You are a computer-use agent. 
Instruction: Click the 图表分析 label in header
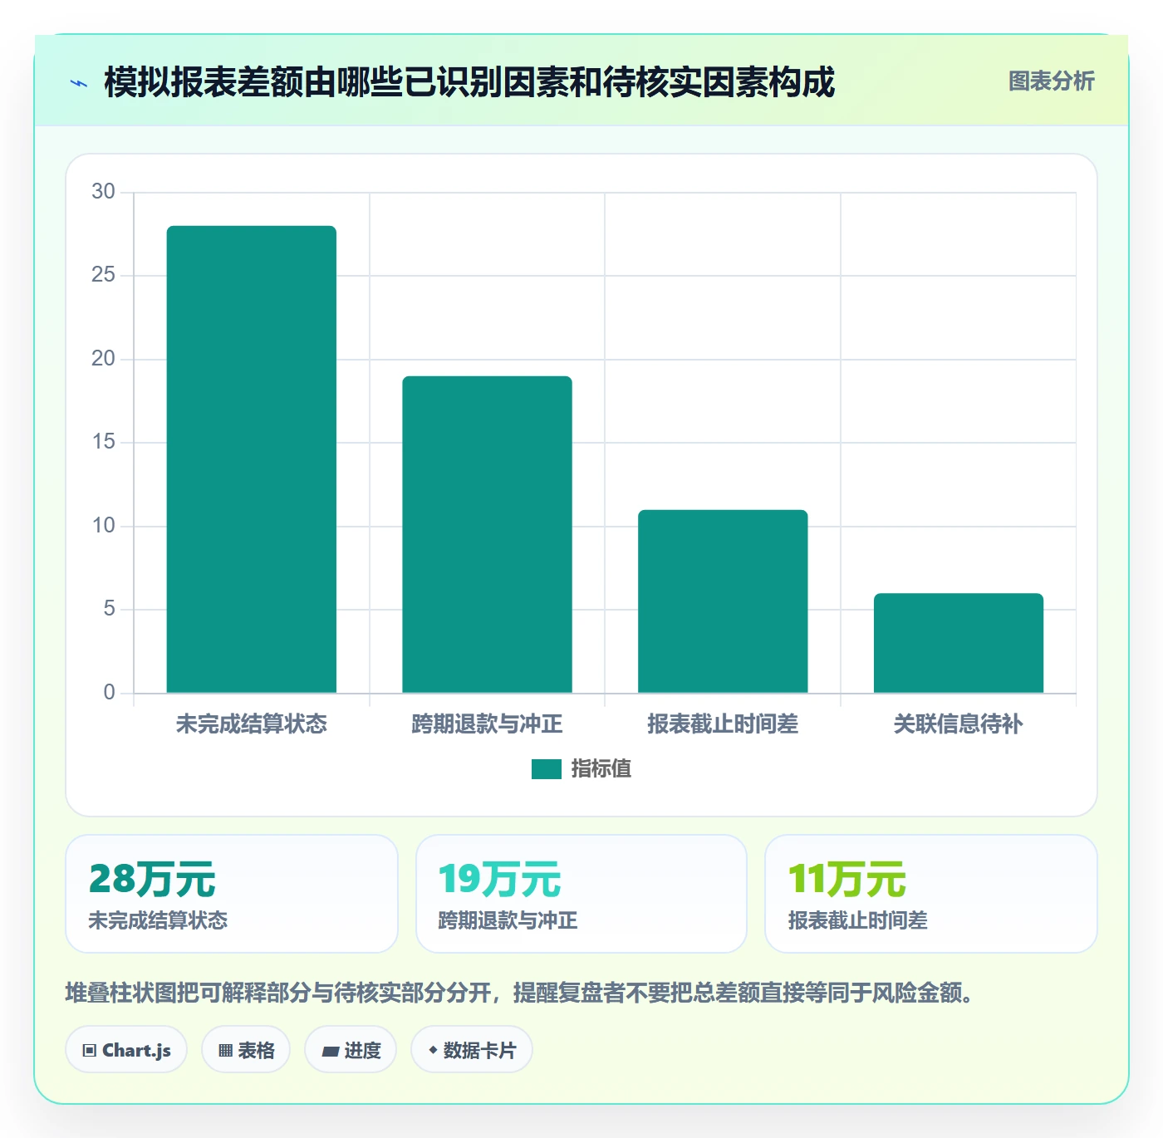1051,81
